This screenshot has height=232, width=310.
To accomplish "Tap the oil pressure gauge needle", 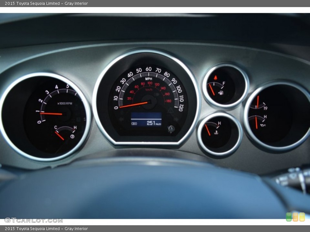I will [256, 122].
